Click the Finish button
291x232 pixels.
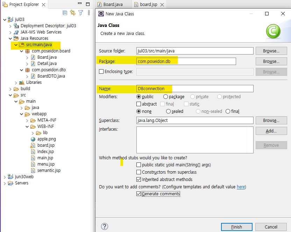coord(237,227)
